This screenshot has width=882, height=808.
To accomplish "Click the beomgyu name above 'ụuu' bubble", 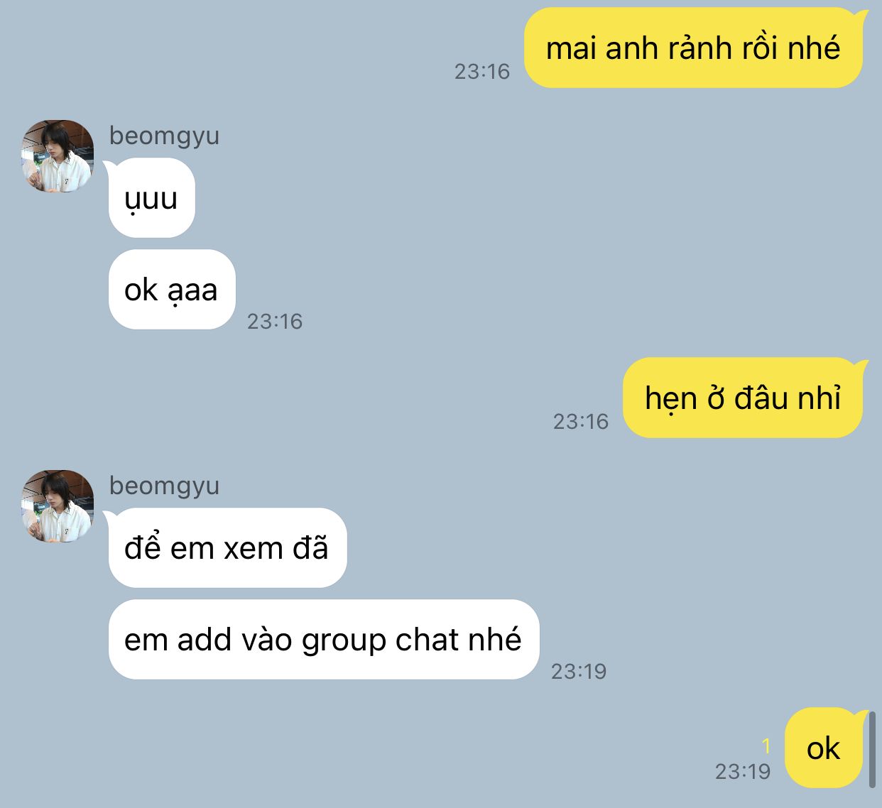I will pyautogui.click(x=164, y=136).
